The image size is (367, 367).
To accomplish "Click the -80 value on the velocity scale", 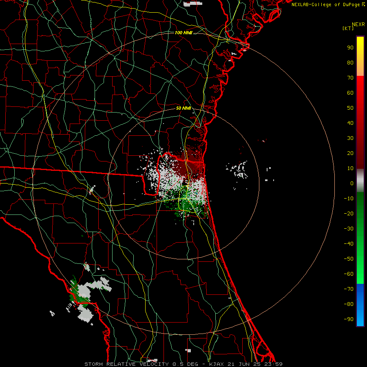I will [x=349, y=304].
